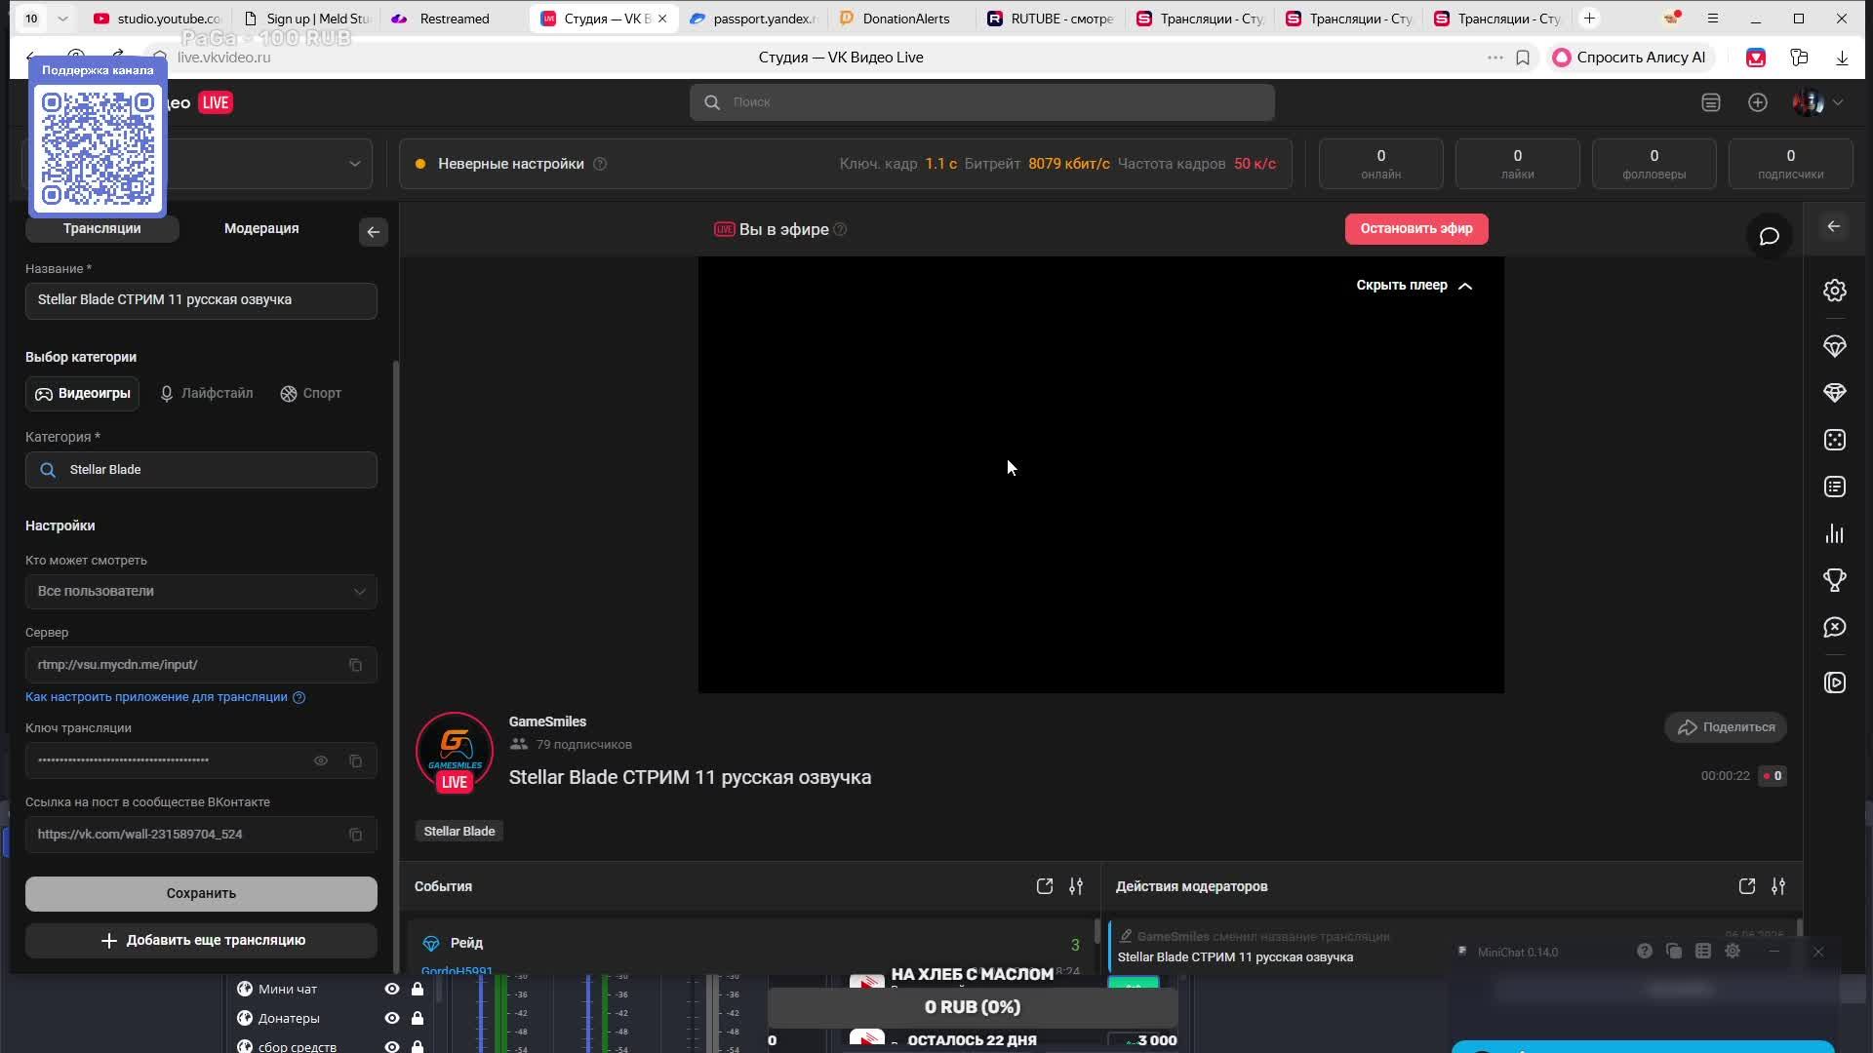Click the Поделиться share button
Screen dimensions: 1873x1053
(1726, 727)
